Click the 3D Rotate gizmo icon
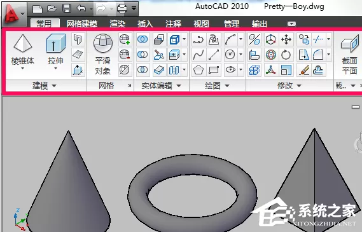 pos(270,55)
